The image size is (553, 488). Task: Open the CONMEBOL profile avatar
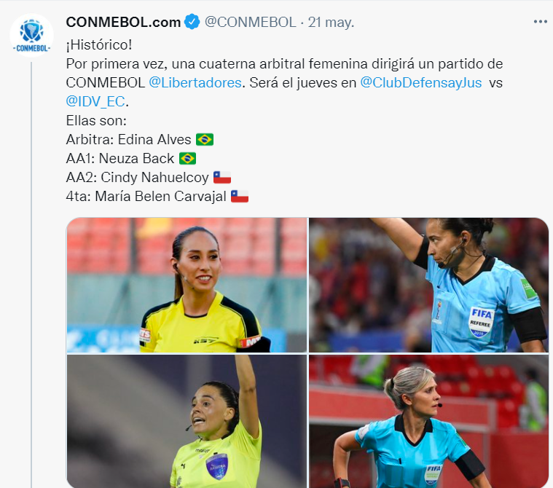31,35
